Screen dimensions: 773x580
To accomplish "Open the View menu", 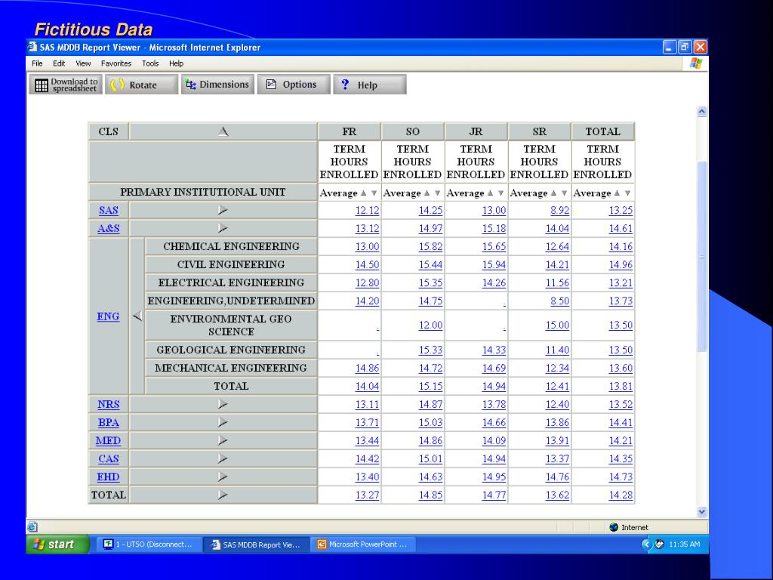I will [83, 63].
